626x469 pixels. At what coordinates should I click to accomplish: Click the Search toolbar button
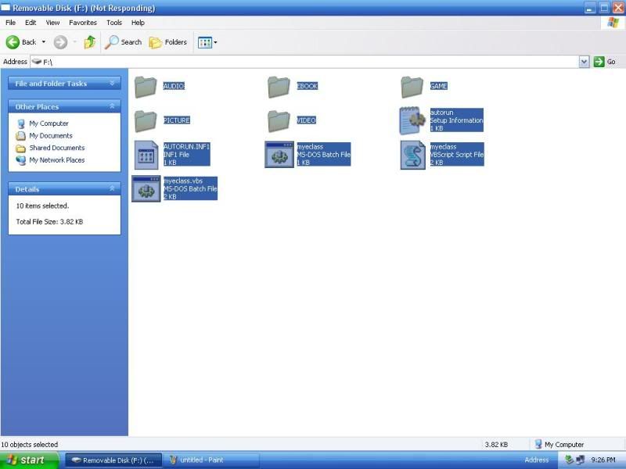point(124,42)
